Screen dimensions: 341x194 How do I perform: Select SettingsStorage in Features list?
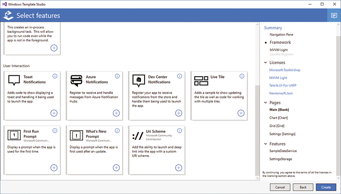pyautogui.click(x=280, y=159)
